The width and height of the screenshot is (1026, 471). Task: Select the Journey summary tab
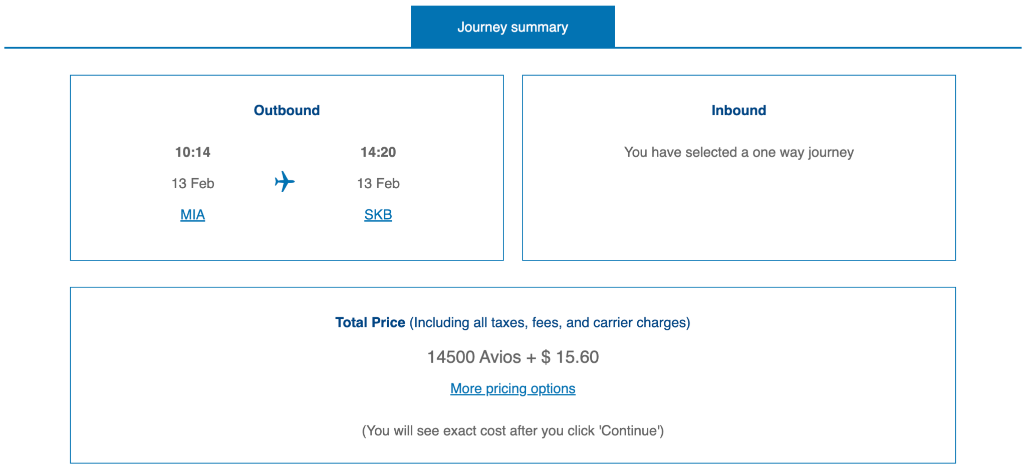point(512,27)
